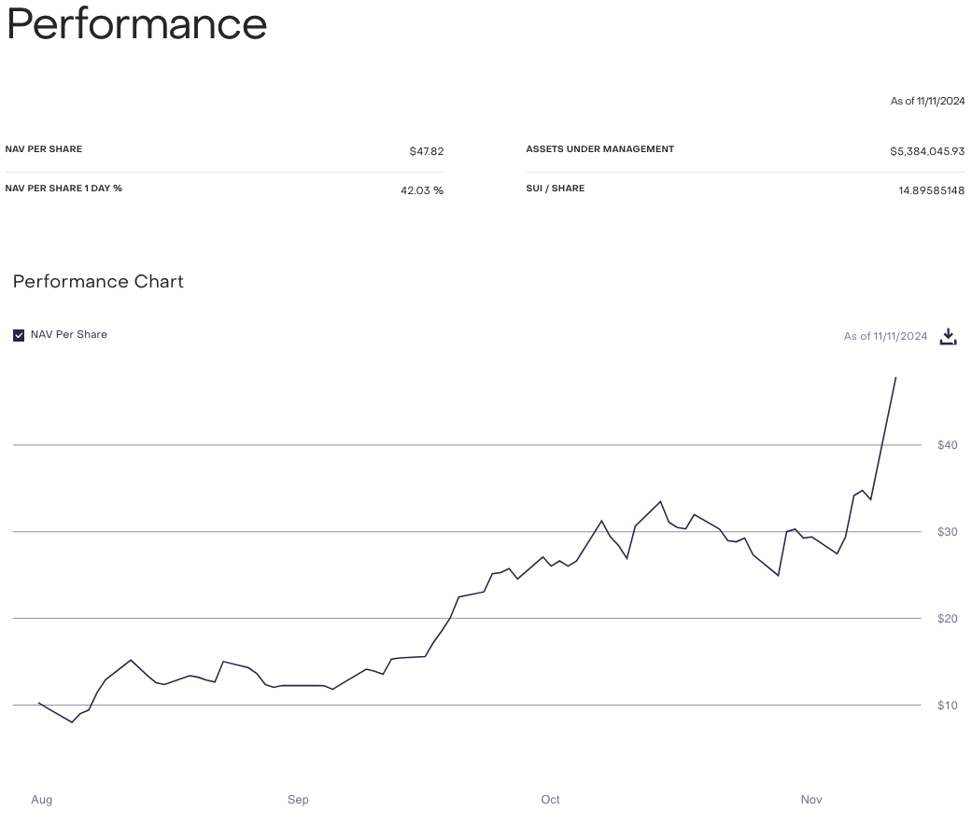Download the performance chart data

pos(948,337)
